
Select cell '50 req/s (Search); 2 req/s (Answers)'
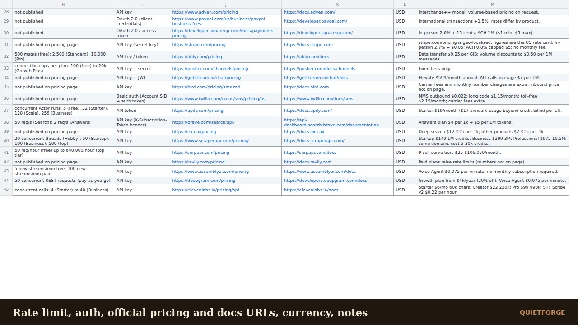(x=63, y=122)
